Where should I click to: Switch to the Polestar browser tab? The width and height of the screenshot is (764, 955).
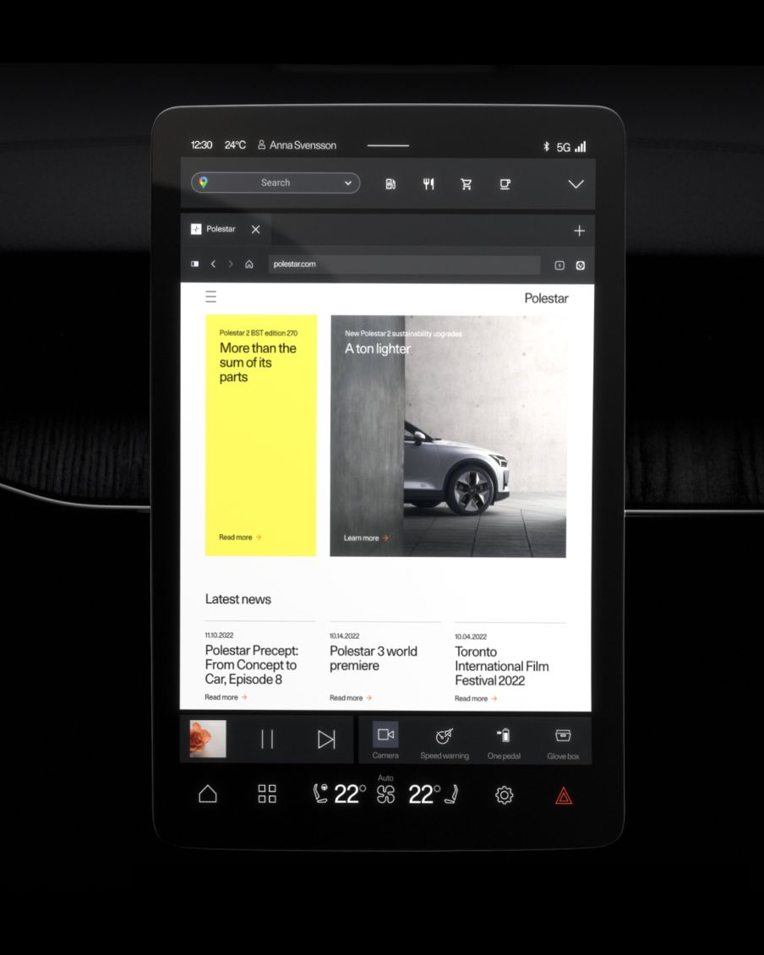(x=221, y=229)
